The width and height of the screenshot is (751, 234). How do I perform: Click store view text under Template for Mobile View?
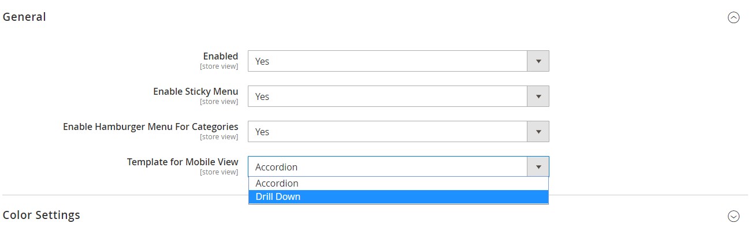[x=219, y=172]
